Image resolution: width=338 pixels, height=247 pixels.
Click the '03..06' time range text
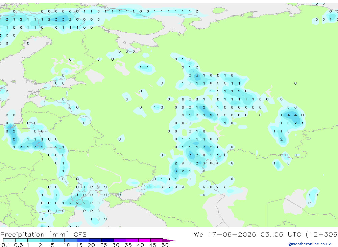(x=272, y=234)
